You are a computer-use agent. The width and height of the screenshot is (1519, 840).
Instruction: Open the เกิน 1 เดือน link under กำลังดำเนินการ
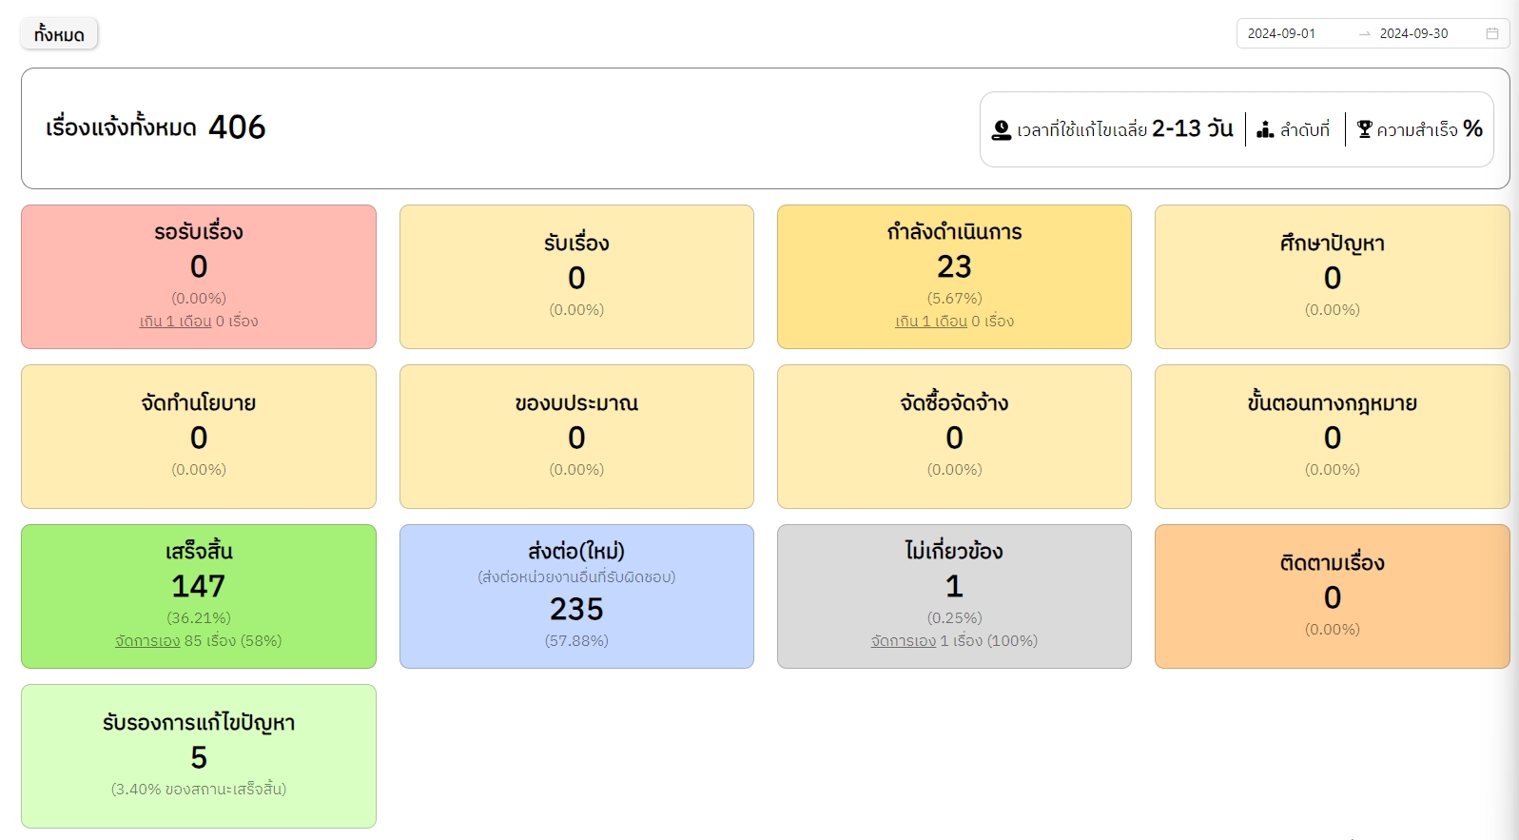coord(930,322)
